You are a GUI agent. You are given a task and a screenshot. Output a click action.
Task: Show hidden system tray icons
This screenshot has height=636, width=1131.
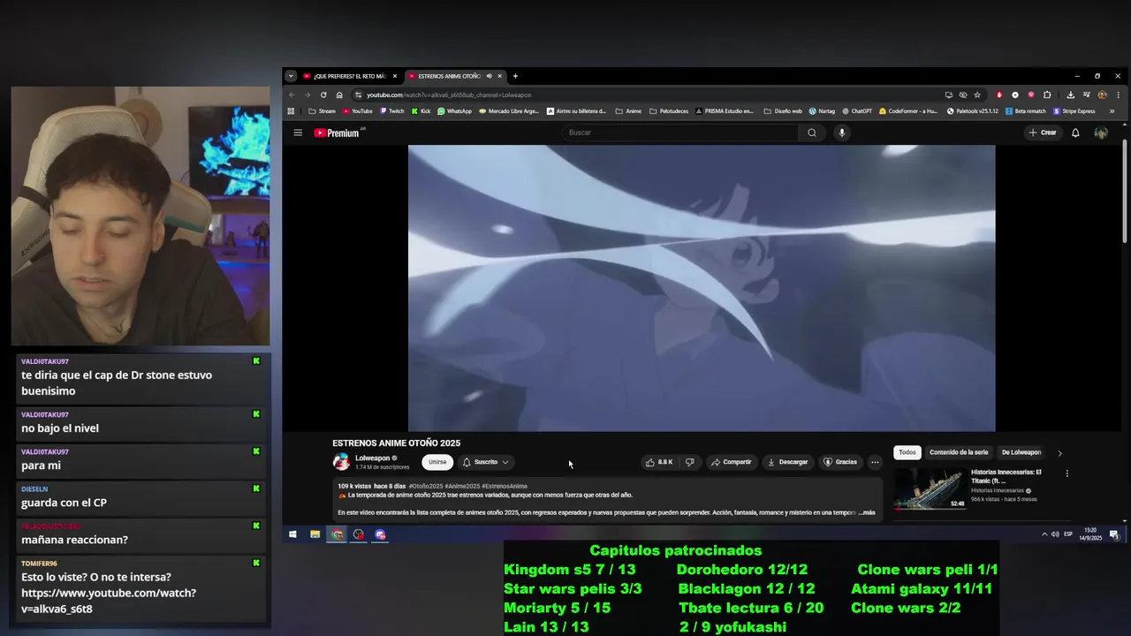(x=1044, y=534)
